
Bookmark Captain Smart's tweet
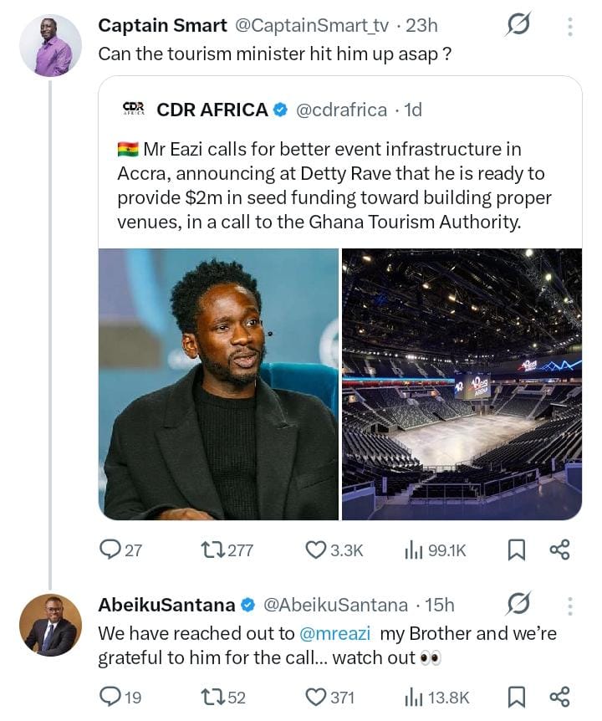[x=517, y=550]
